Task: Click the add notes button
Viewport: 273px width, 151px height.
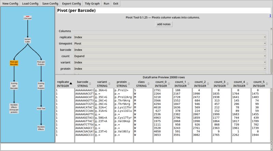Action: pos(164,24)
